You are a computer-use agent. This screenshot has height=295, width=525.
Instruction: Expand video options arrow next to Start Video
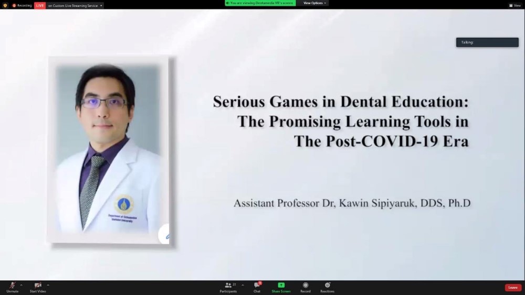48,285
